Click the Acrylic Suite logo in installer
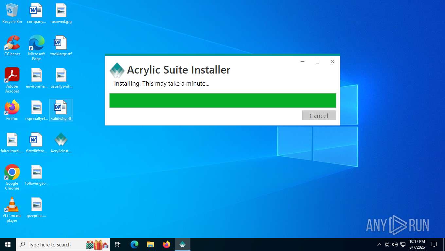445x251 pixels. pos(117,70)
